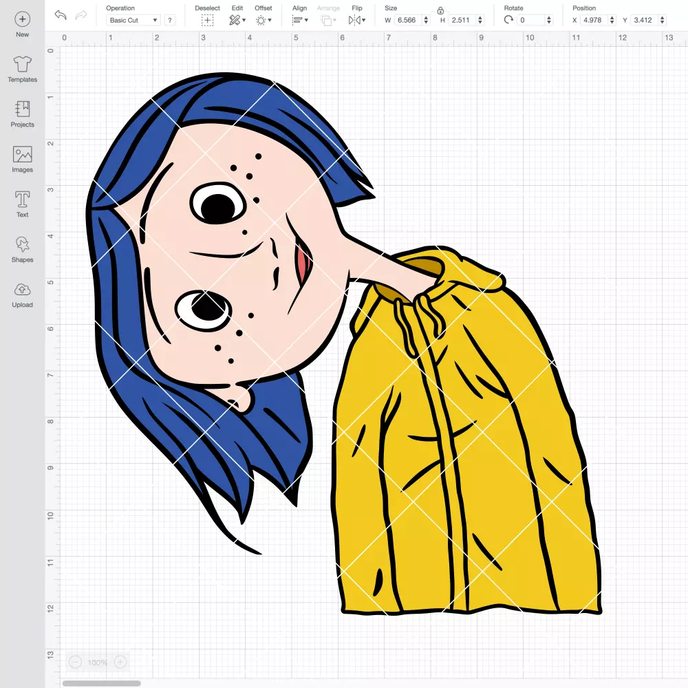The height and width of the screenshot is (688, 688).
Task: Click the 100% zoom level label
Action: [98, 663]
